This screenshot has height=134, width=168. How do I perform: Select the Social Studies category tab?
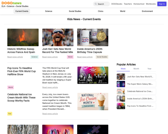coord(75,11)
